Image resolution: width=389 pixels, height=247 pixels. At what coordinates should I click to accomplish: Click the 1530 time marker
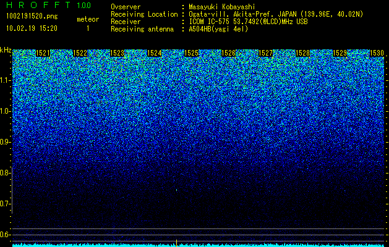click(377, 53)
